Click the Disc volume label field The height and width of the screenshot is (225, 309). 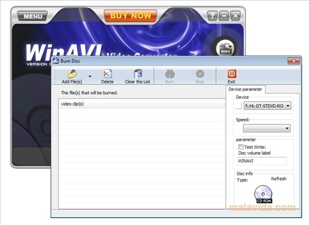262,161
